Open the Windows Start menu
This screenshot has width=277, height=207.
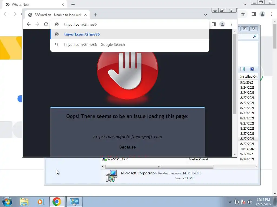tap(7, 202)
